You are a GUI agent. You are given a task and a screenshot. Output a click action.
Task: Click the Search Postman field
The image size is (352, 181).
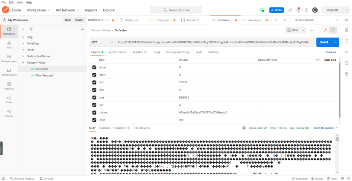pyautogui.click(x=176, y=10)
